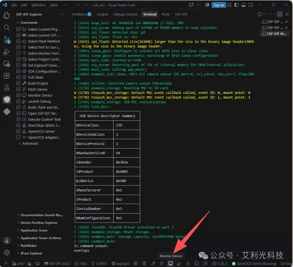The width and height of the screenshot is (293, 267).
Task: Open the Accounts menu icon
Action: (7, 241)
